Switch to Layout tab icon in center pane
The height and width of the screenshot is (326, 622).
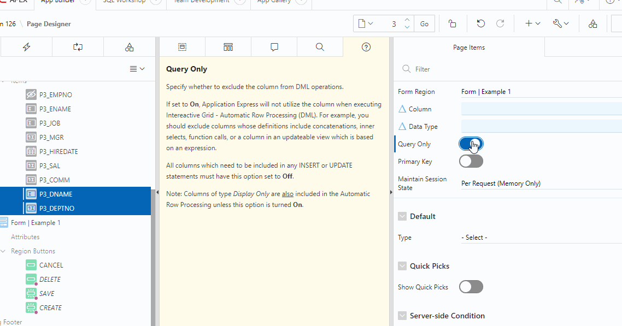point(182,48)
